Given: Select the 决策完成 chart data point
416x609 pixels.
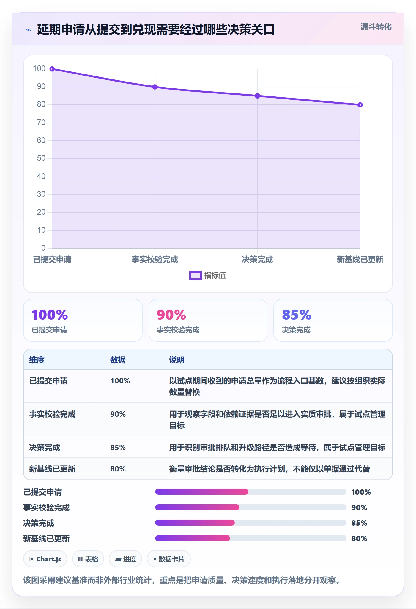Looking at the screenshot, I should tap(257, 96).
